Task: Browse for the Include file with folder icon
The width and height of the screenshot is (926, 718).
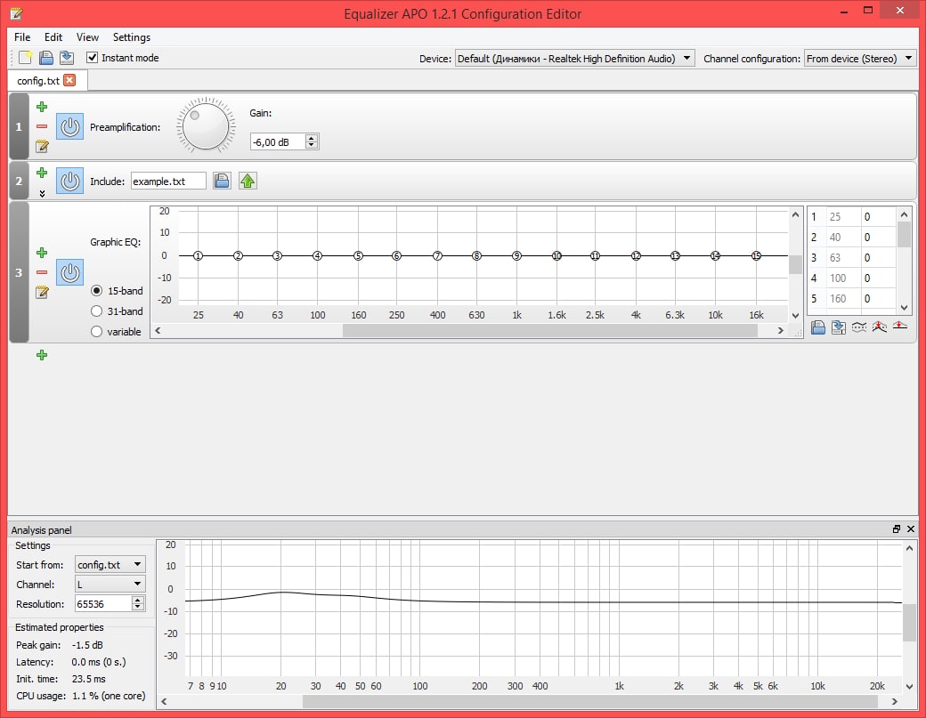Action: 222,181
